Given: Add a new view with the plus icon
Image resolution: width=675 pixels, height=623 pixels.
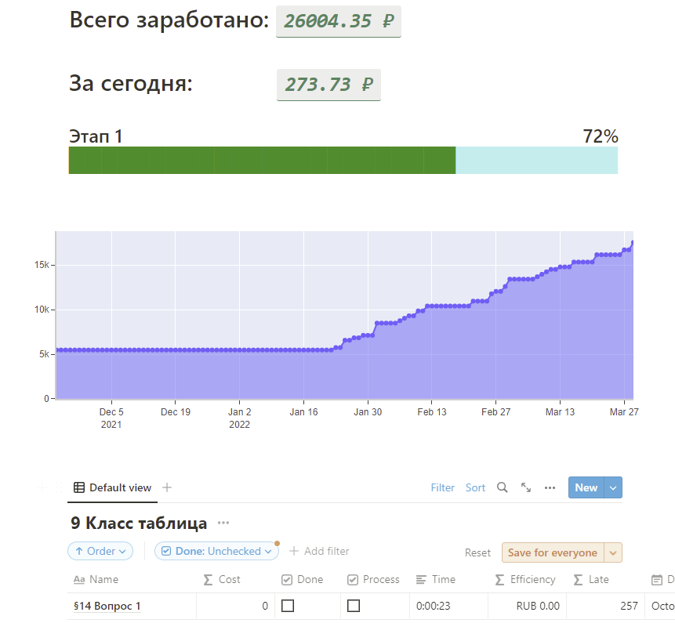Looking at the screenshot, I should click(167, 487).
